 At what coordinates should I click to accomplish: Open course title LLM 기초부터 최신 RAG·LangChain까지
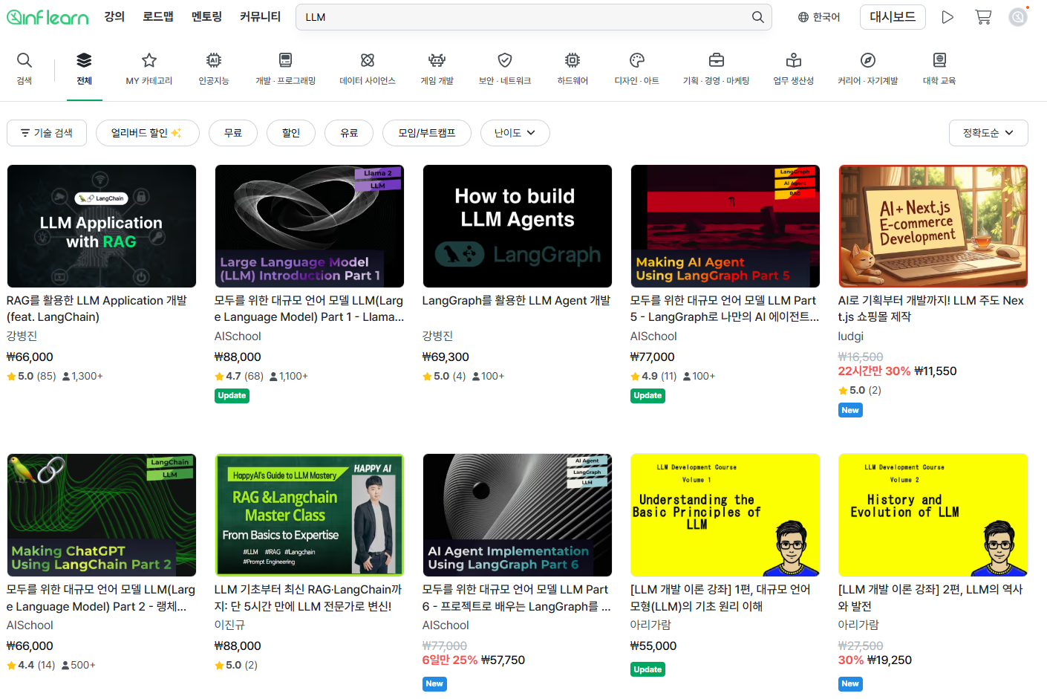[308, 597]
